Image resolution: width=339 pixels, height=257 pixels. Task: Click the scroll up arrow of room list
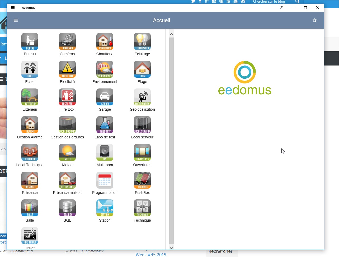[x=171, y=34]
